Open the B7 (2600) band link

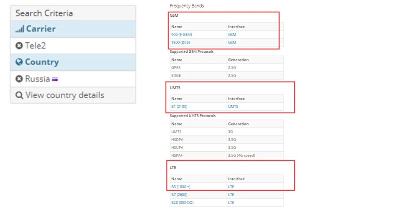[179, 195]
